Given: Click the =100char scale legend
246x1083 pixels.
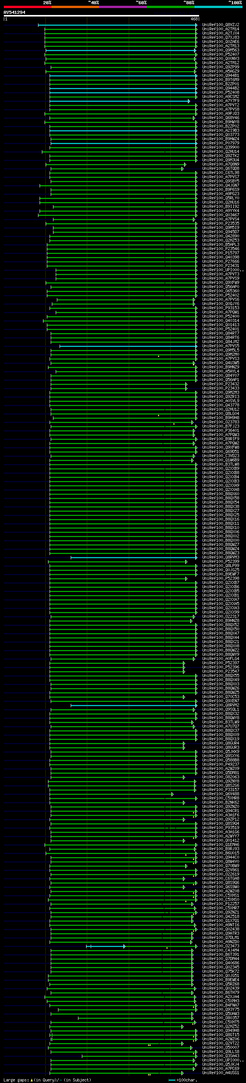Looking at the screenshot, I should pos(183,1080).
